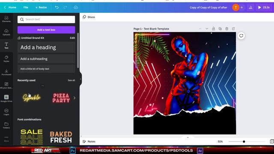Add a collaborator with plus icon
Image resolution: width=274 pixels, height=154 pixels.
(242, 8)
